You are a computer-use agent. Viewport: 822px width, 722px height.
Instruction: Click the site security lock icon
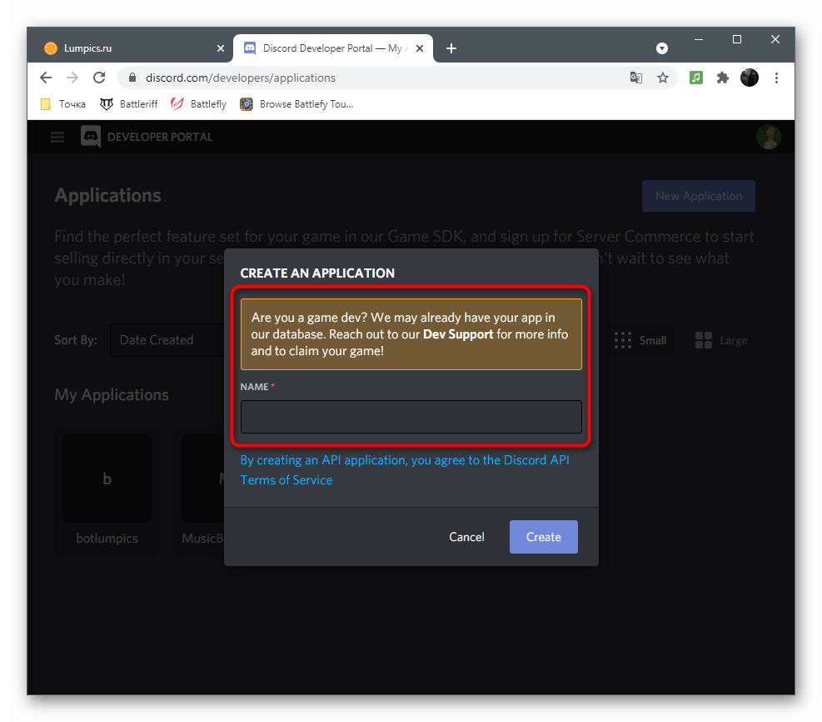click(x=132, y=77)
